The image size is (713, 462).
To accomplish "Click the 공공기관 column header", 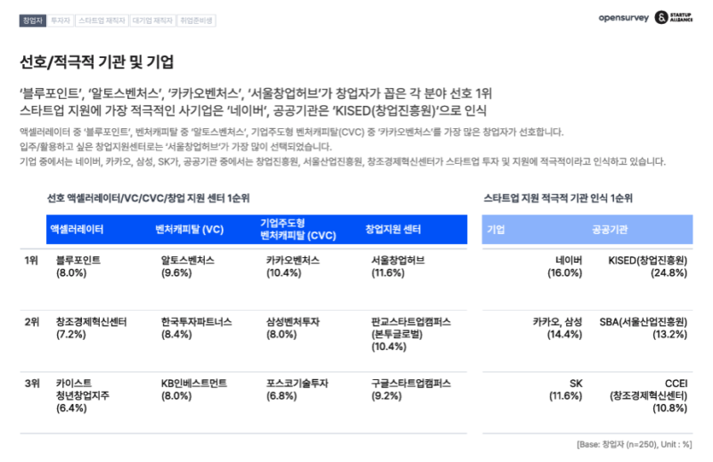I will [x=610, y=229].
